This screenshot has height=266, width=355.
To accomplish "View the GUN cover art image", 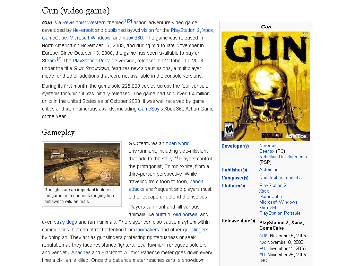I will pos(266,86).
